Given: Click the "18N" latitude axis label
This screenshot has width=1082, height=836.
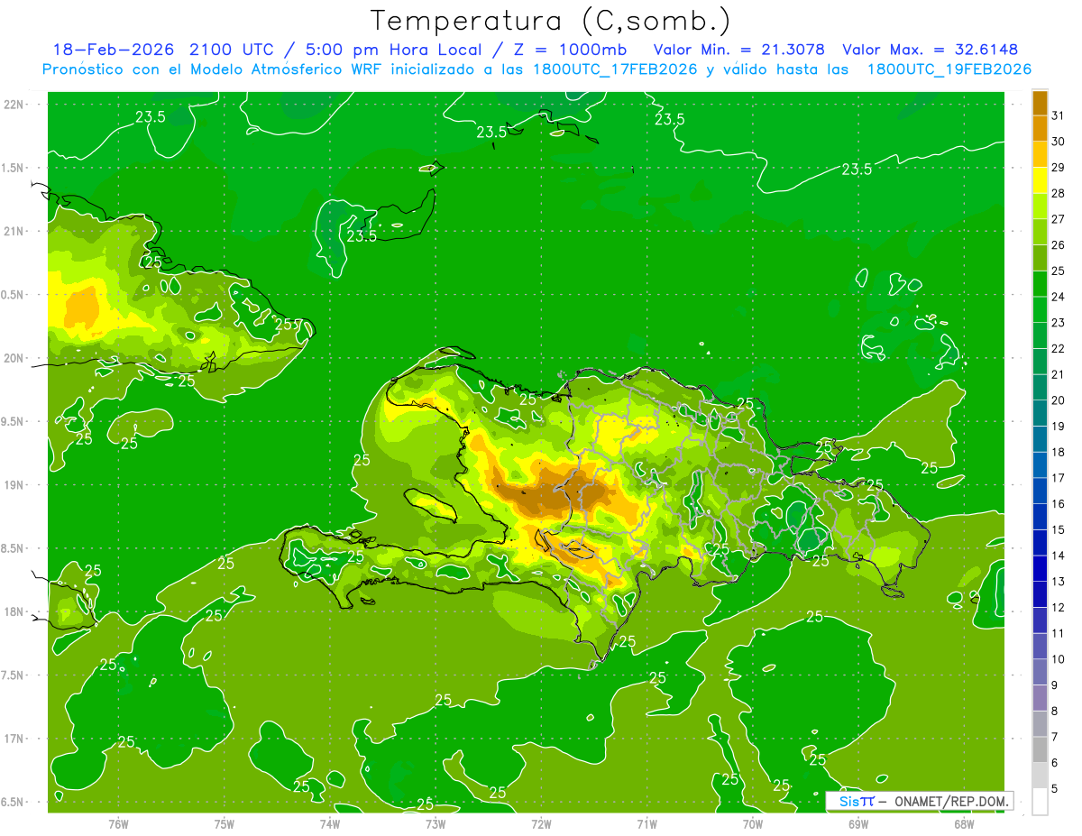Looking at the screenshot, I should (x=14, y=612).
